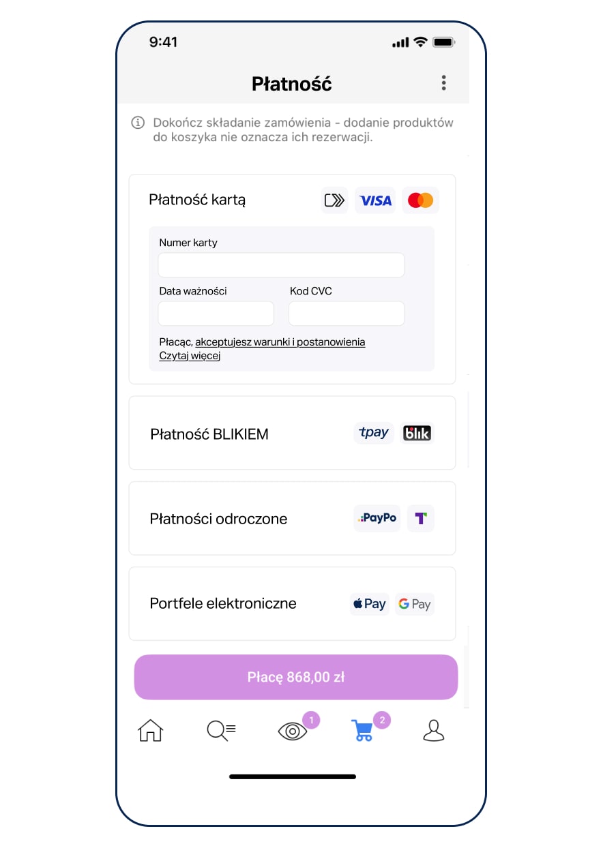This screenshot has height=846, width=603.
Task: Expand the Płatności odroczone option
Action: 218,519
